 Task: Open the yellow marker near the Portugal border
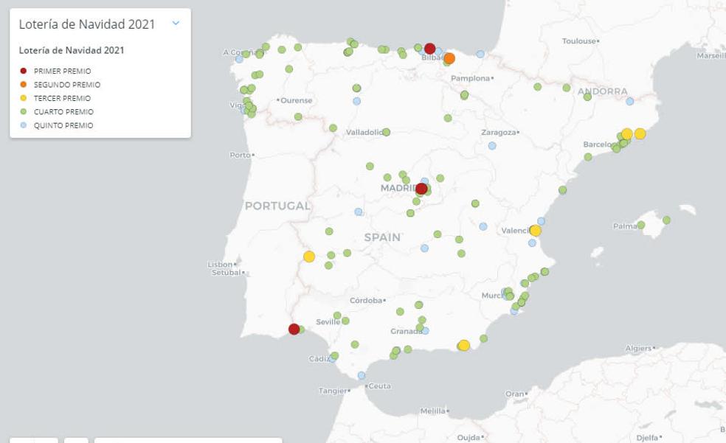[x=309, y=257]
